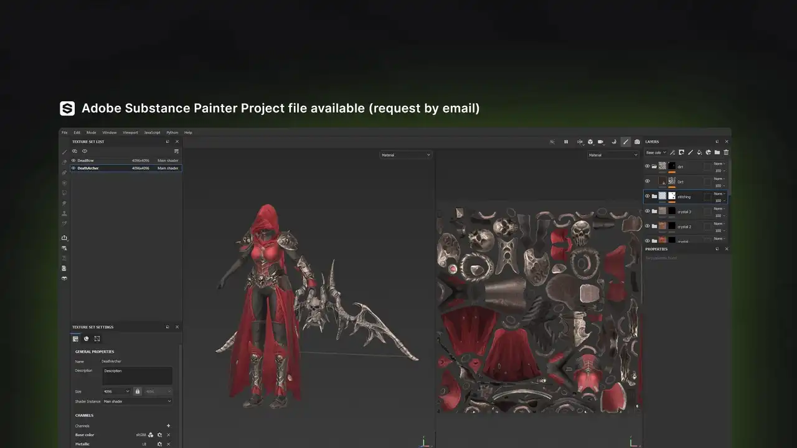Open the Base color channel gear settings
The width and height of the screenshot is (797, 448).
[x=159, y=435]
